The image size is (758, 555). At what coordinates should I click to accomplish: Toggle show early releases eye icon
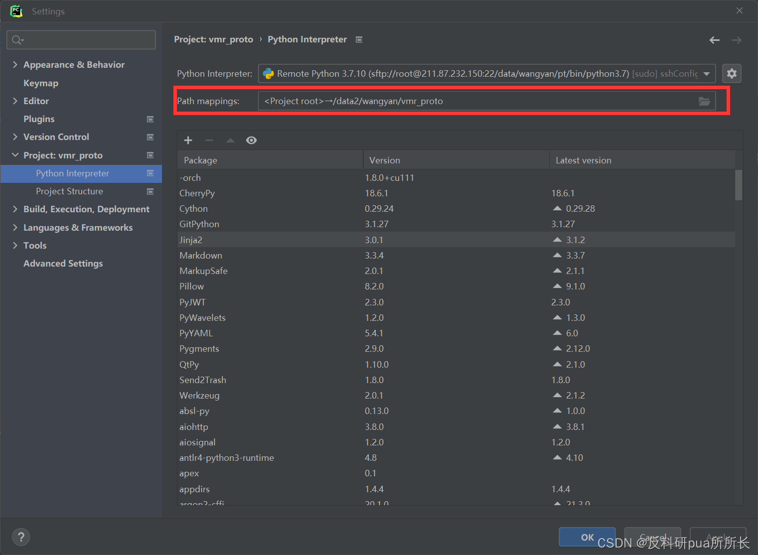[x=252, y=140]
